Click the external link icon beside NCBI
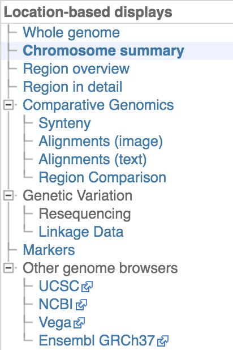233x350 pixels. click(81, 305)
